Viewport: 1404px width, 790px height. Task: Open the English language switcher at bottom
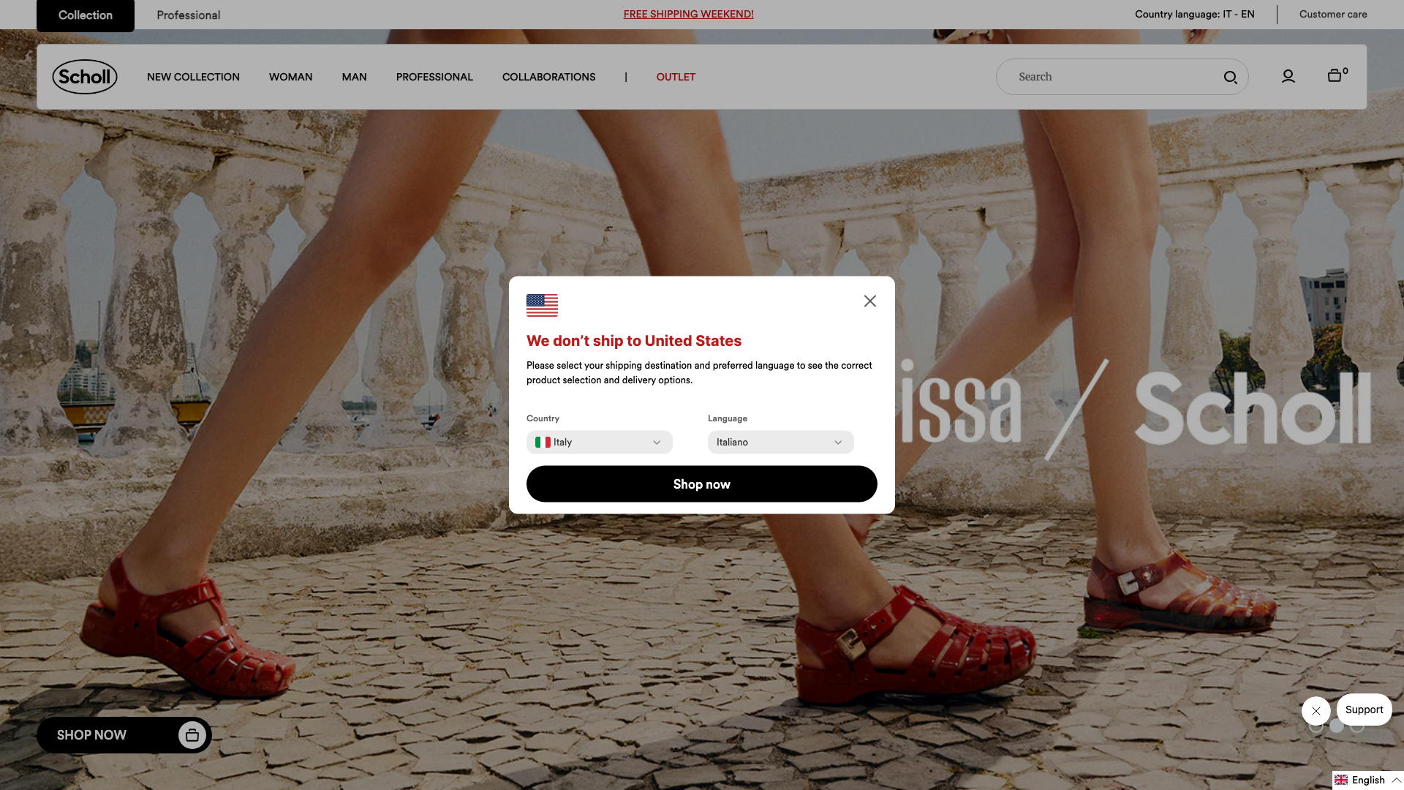[1367, 780]
